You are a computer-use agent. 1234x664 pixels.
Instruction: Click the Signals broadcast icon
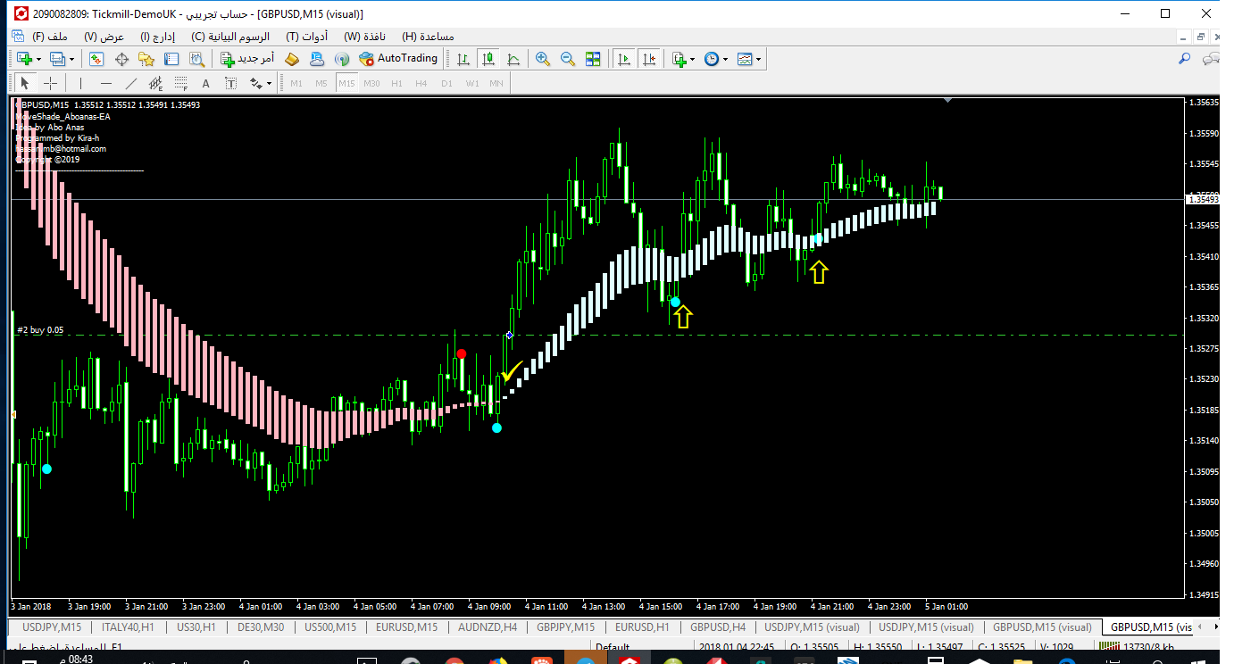coord(341,59)
